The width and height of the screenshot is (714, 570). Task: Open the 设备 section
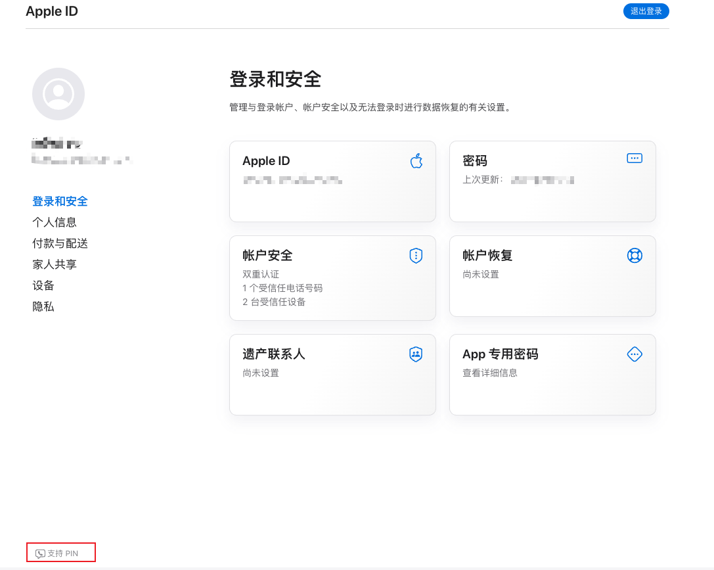coord(43,285)
